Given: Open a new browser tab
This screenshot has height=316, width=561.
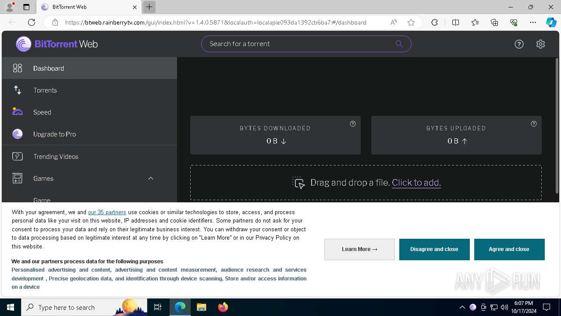Looking at the screenshot, I should point(149,7).
